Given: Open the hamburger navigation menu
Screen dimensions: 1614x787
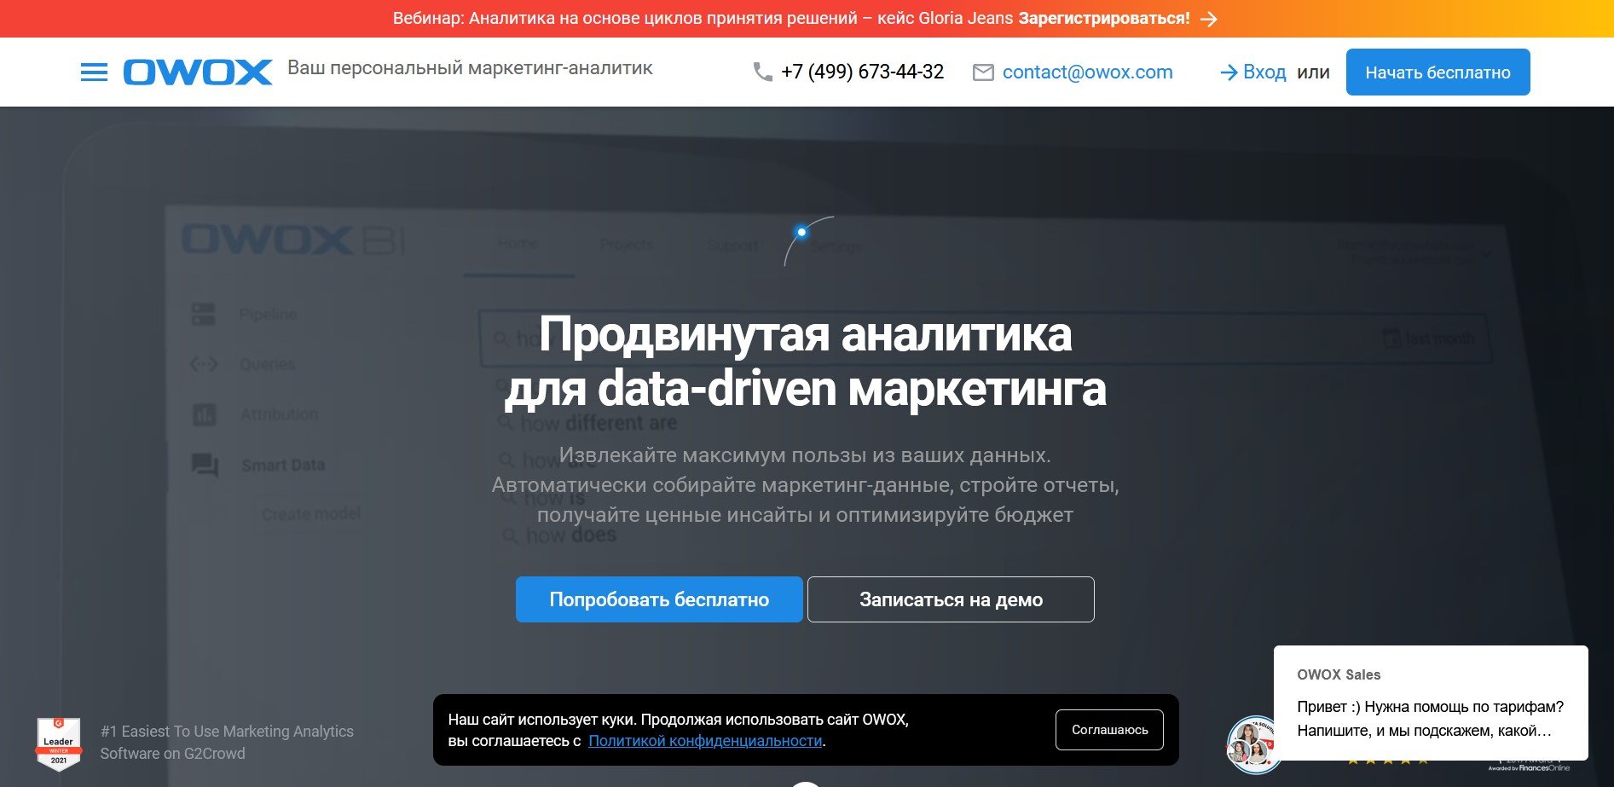Looking at the screenshot, I should coord(94,72).
